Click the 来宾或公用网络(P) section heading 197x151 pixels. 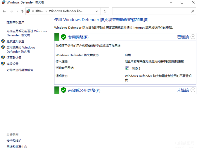coord(84,90)
